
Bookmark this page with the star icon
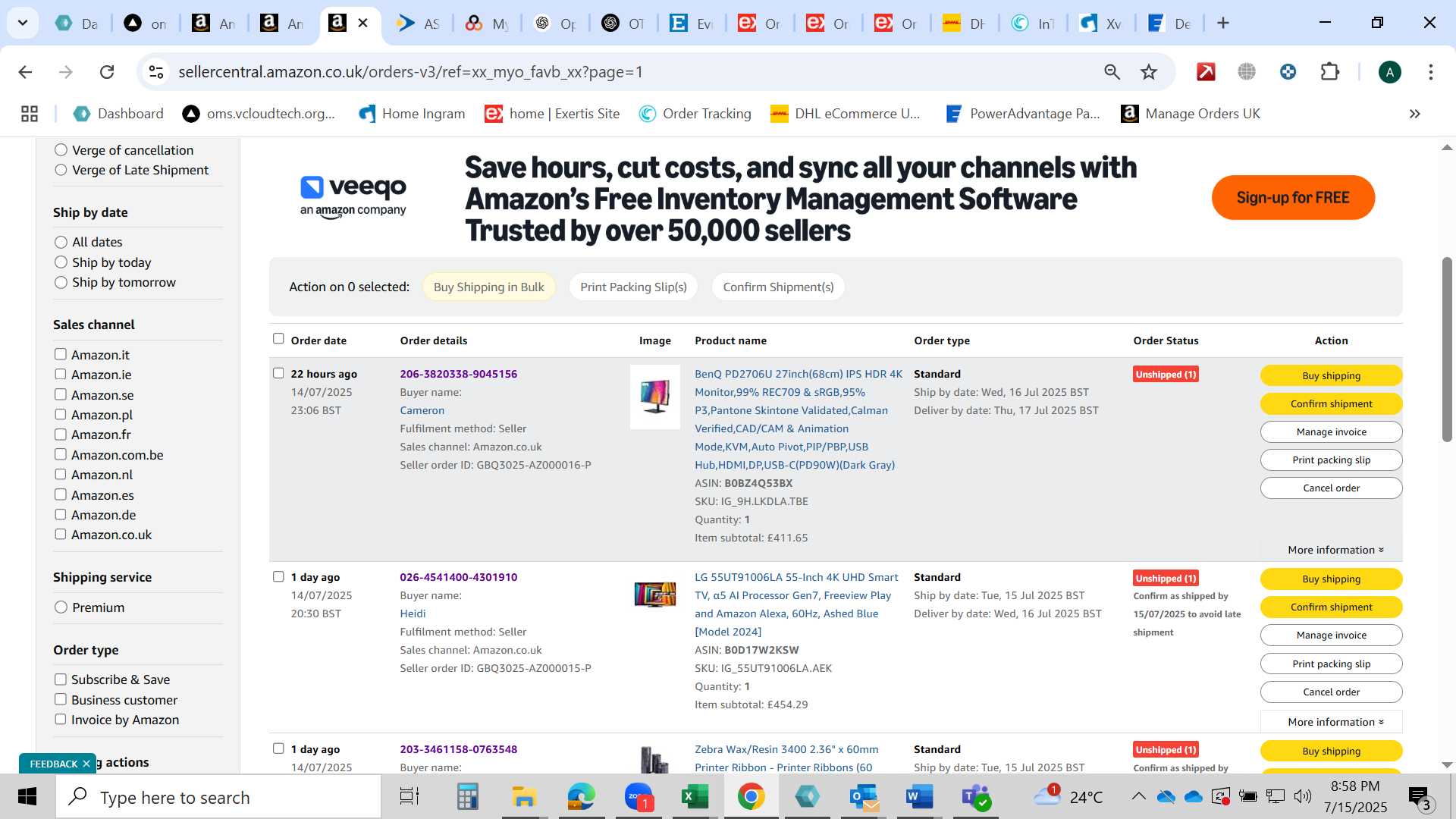coord(1149,72)
